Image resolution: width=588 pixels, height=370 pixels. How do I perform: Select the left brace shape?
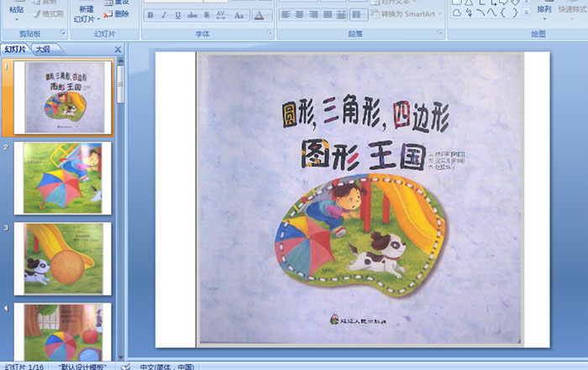(x=503, y=13)
